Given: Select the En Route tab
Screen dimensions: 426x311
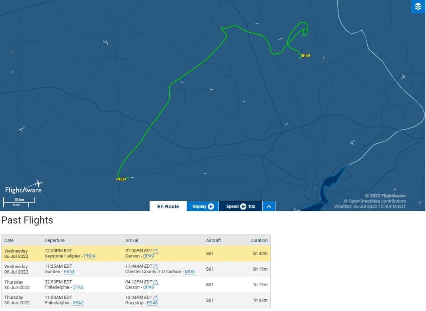Looking at the screenshot, I should point(168,206).
